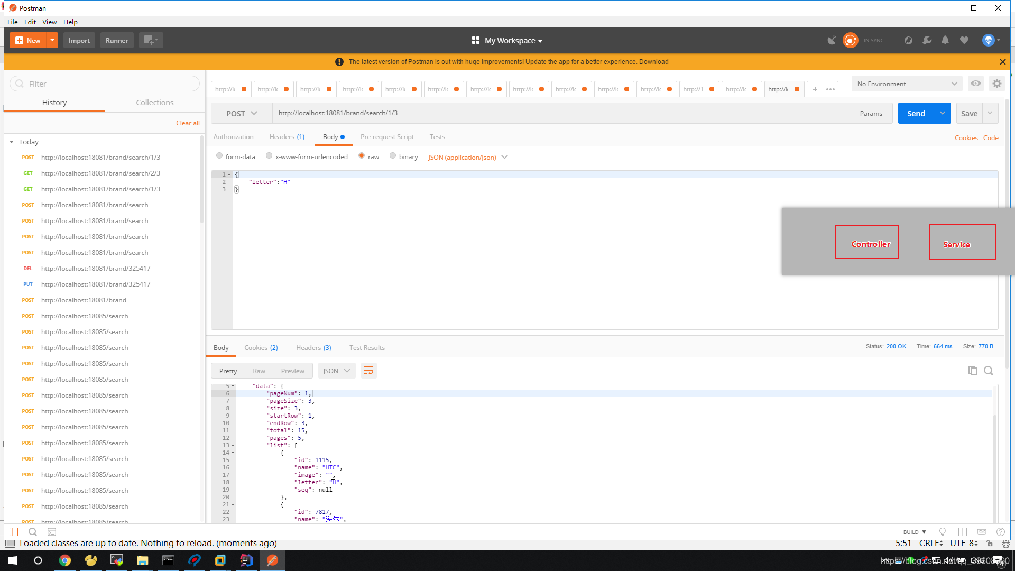Expand the Save button dropdown arrow
Image resolution: width=1015 pixels, height=571 pixels.
coord(990,113)
